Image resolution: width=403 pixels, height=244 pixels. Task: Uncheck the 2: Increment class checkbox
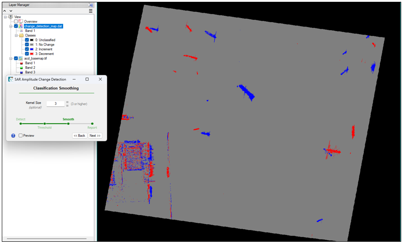tap(27, 49)
